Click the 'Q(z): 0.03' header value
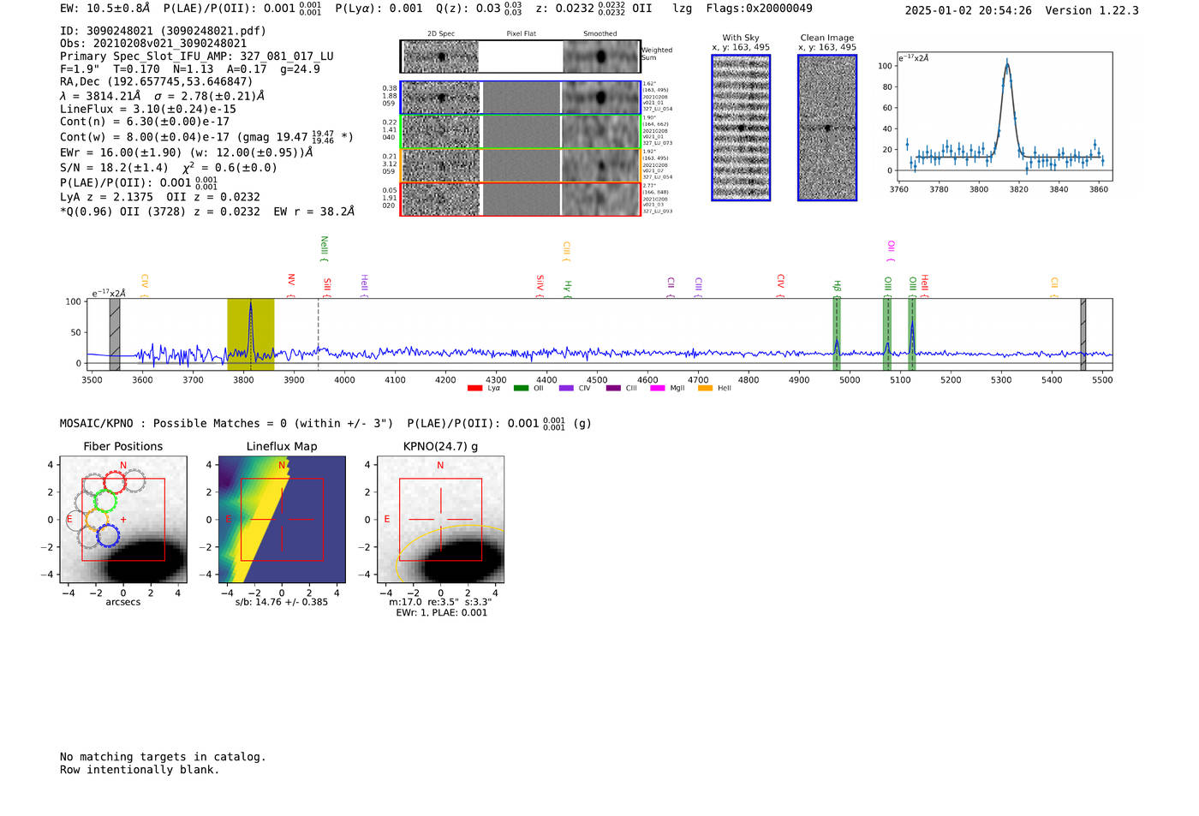Viewport: 1199px width, 816px height. (x=468, y=9)
